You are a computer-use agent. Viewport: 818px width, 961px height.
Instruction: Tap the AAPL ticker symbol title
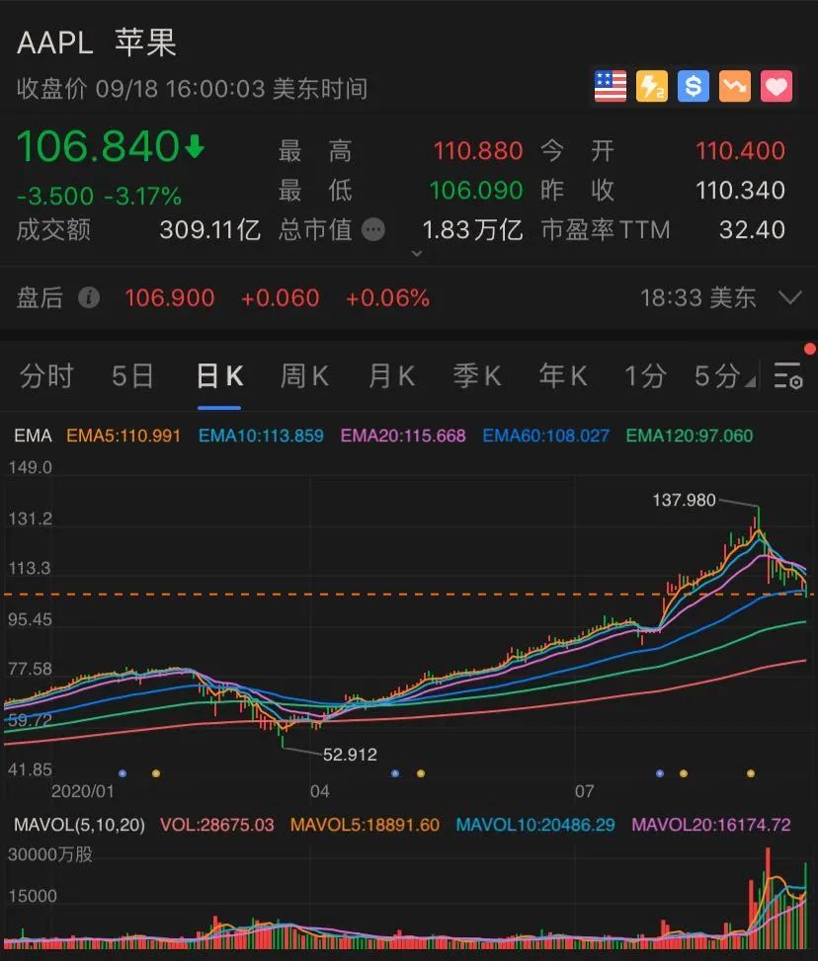[x=55, y=42]
